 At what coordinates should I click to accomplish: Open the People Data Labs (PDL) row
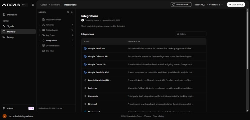144,80
